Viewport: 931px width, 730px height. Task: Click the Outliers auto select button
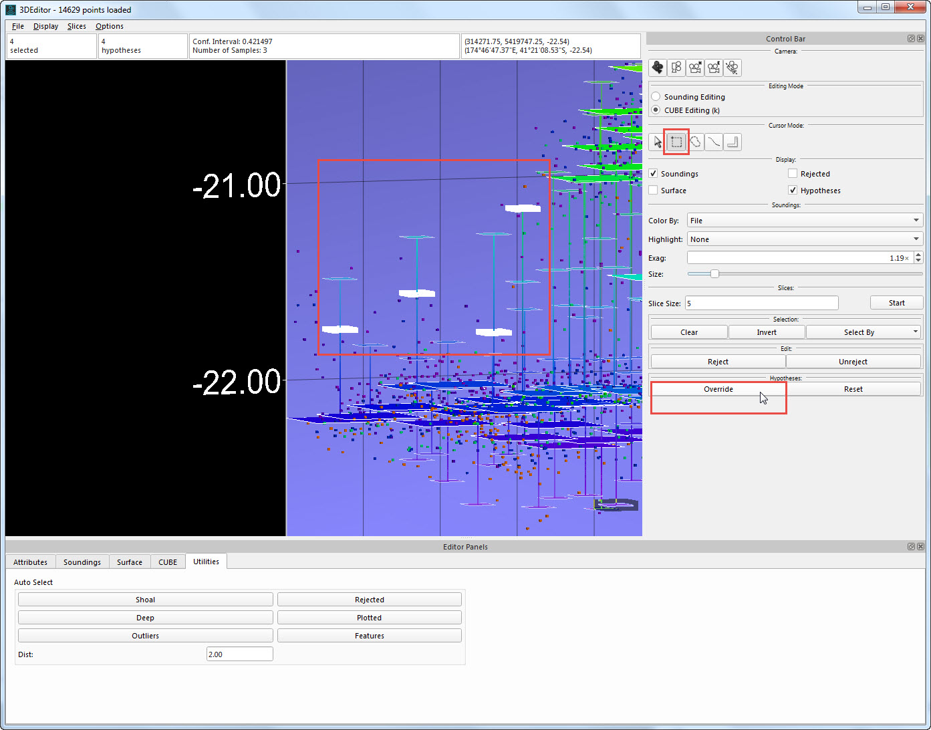pos(145,636)
